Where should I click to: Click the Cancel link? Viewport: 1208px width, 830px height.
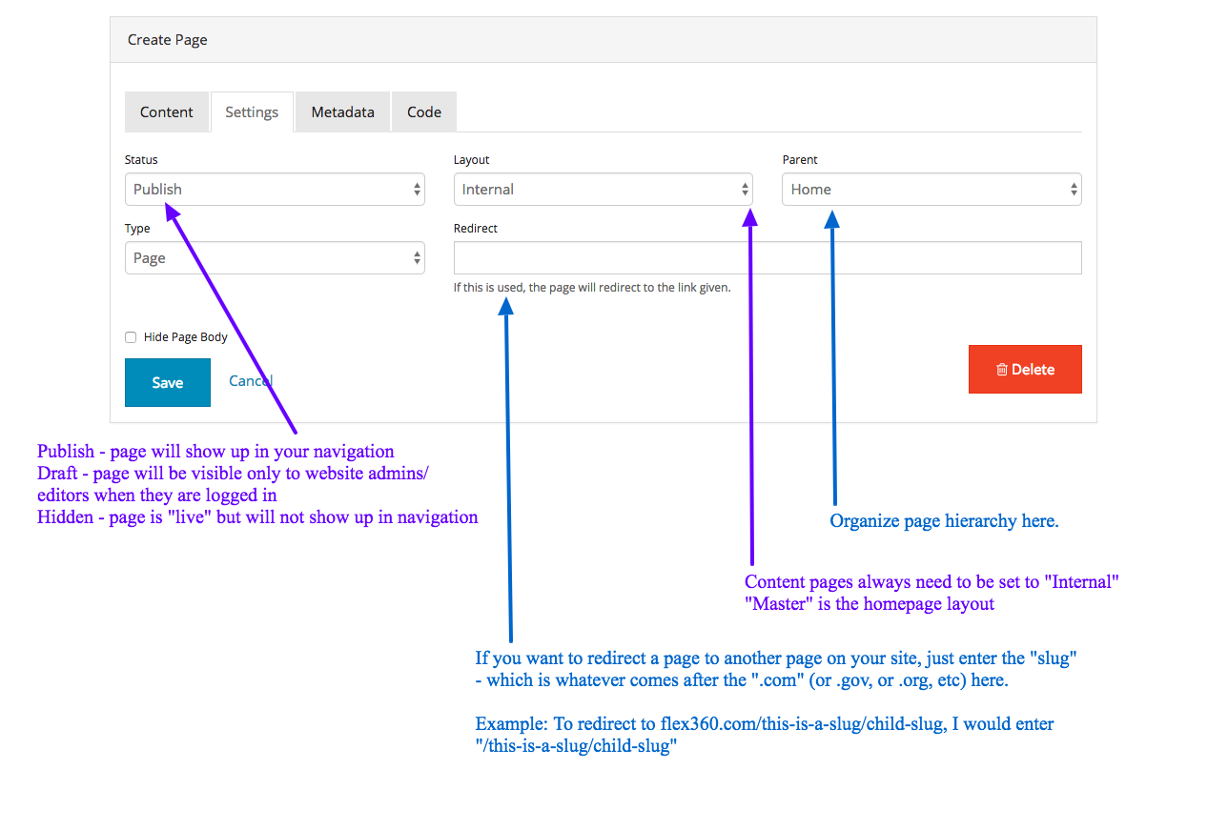[x=250, y=381]
